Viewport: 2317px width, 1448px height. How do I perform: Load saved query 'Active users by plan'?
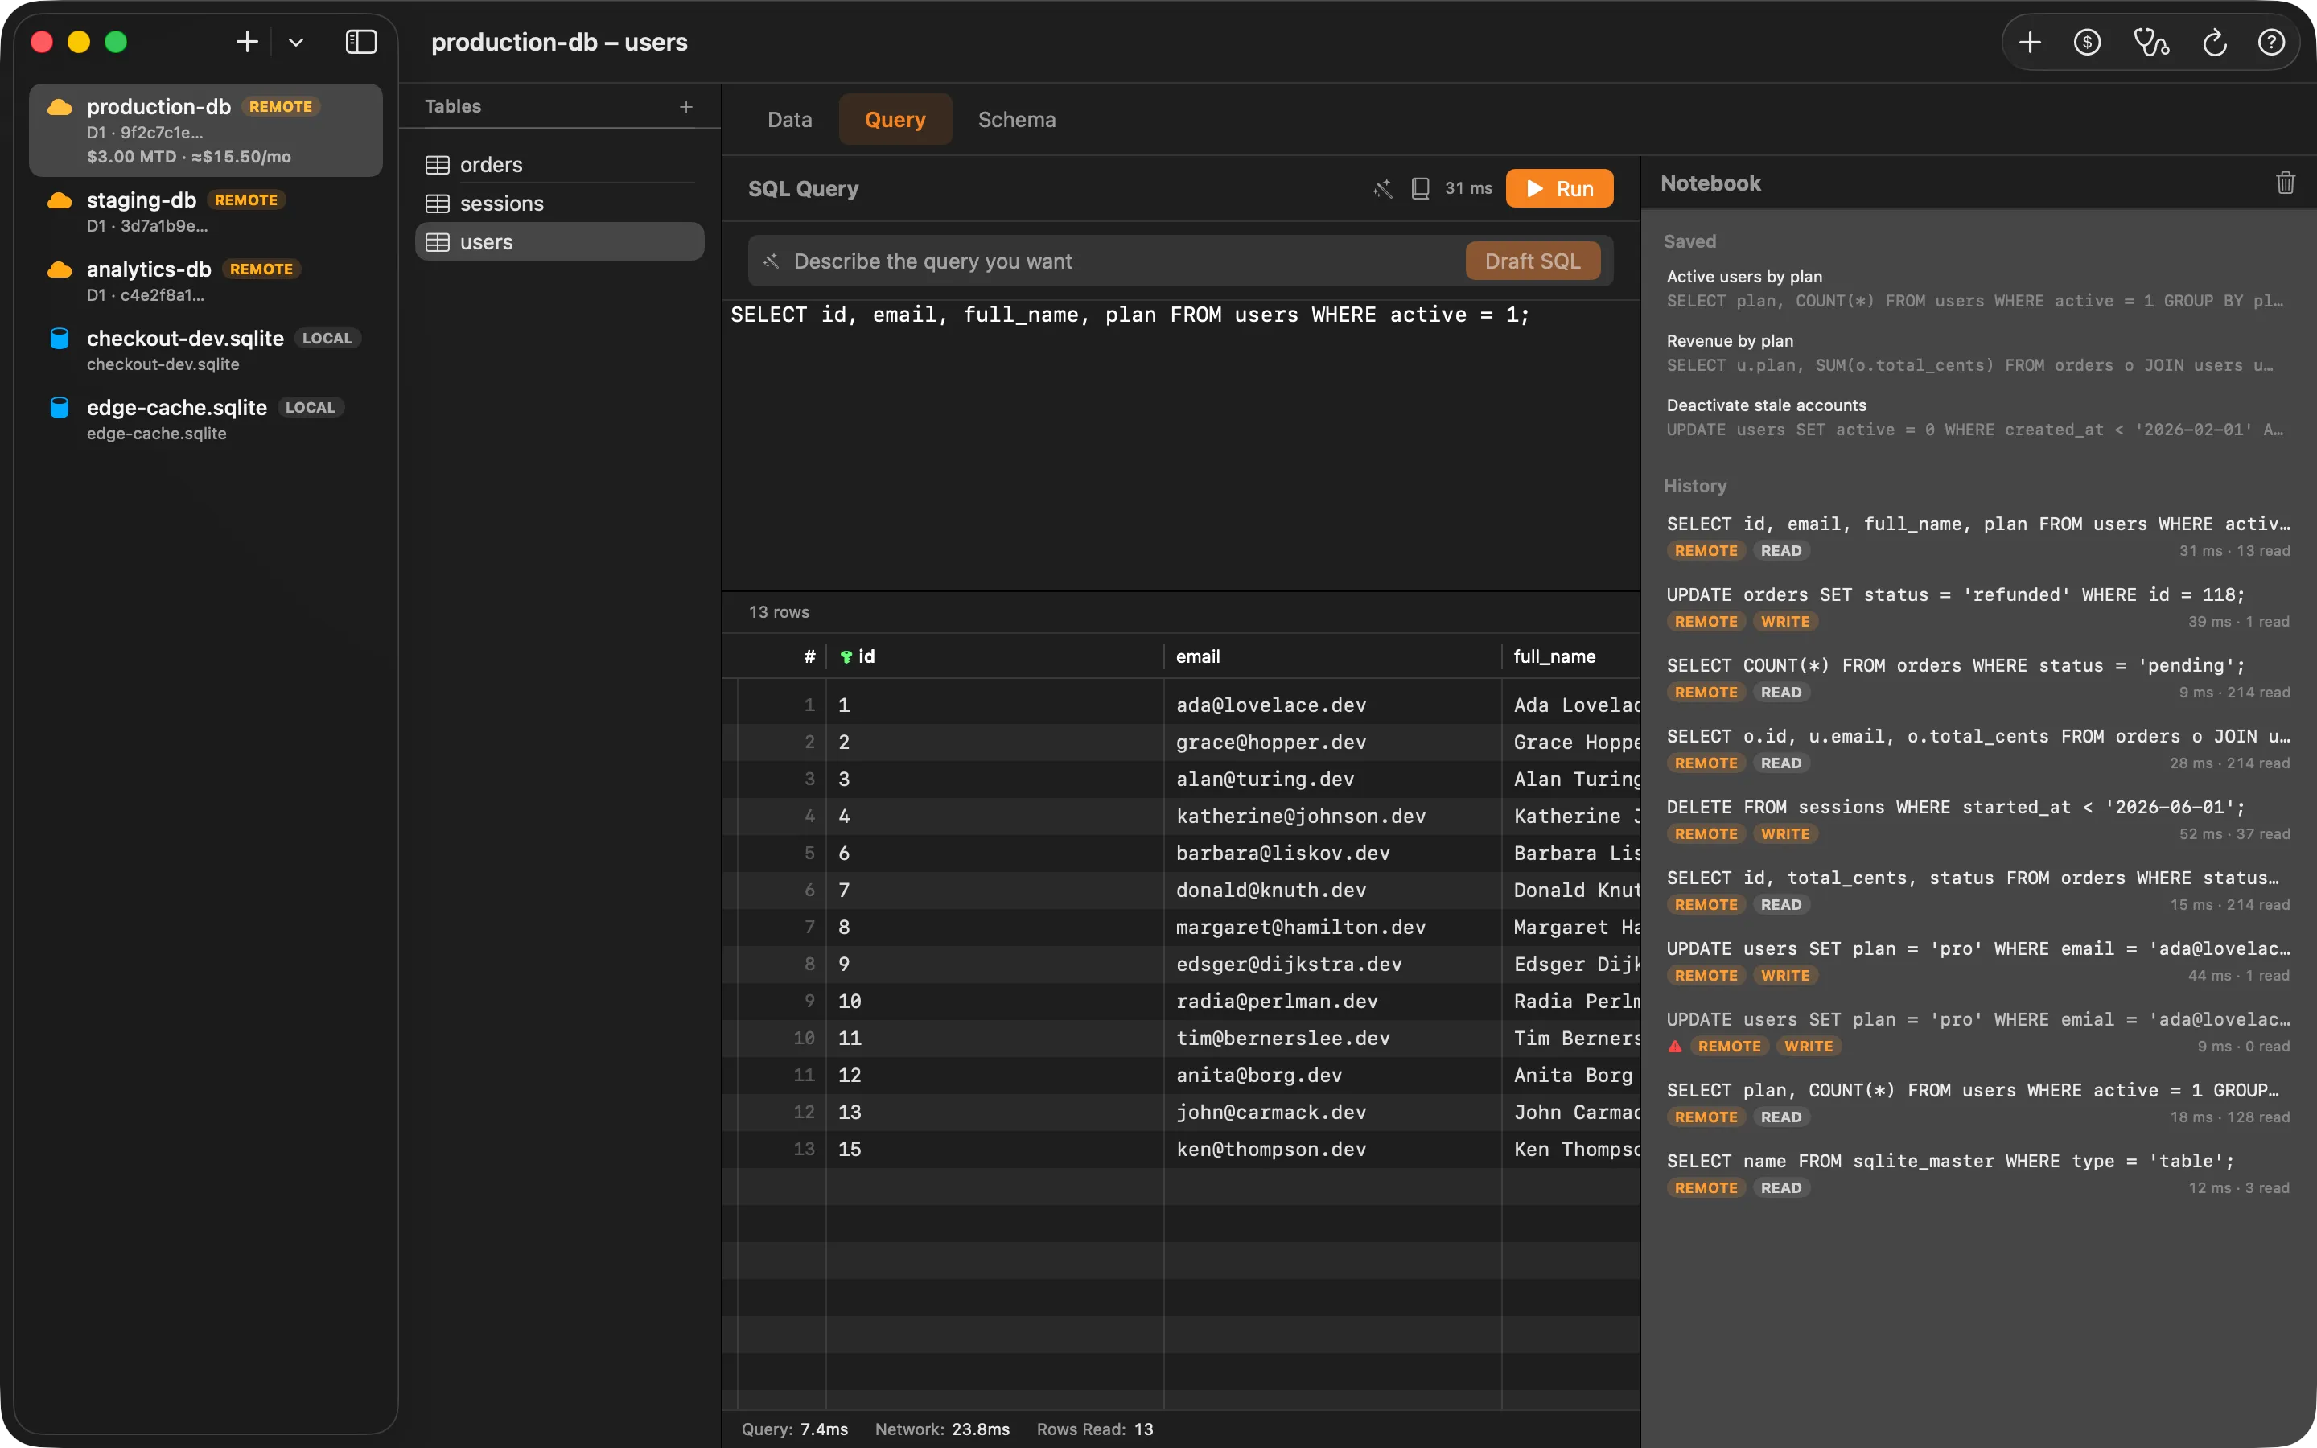tap(1977, 288)
